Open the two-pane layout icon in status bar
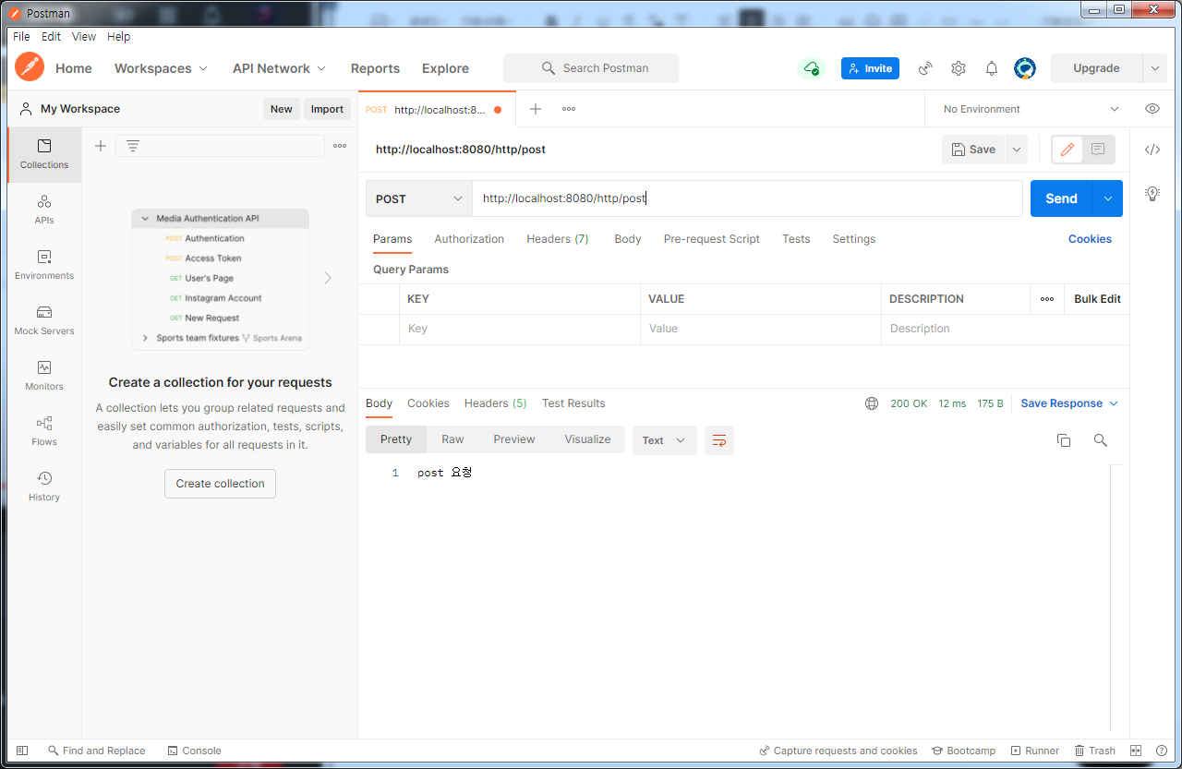Screen dimensions: 1182x769 1136,751
